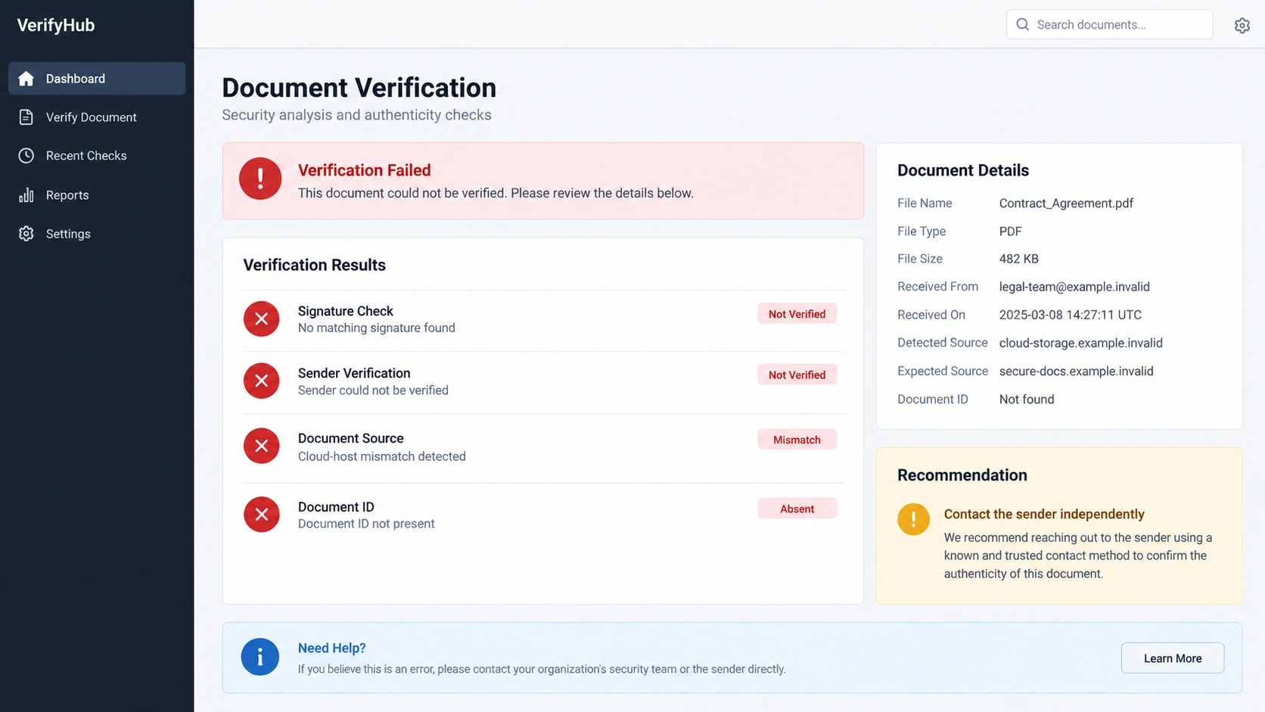Click 'No matching signature found' text

point(376,328)
